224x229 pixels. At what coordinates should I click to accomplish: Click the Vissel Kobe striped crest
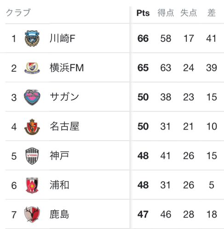pyautogui.click(x=32, y=156)
